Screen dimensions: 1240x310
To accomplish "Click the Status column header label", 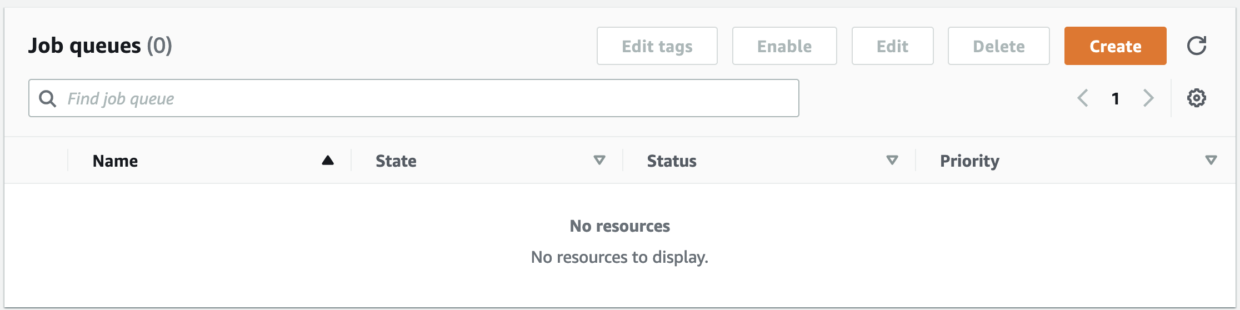I will point(672,161).
